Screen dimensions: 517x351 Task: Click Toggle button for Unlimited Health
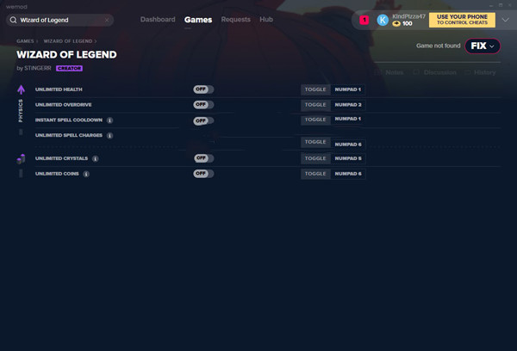(315, 89)
